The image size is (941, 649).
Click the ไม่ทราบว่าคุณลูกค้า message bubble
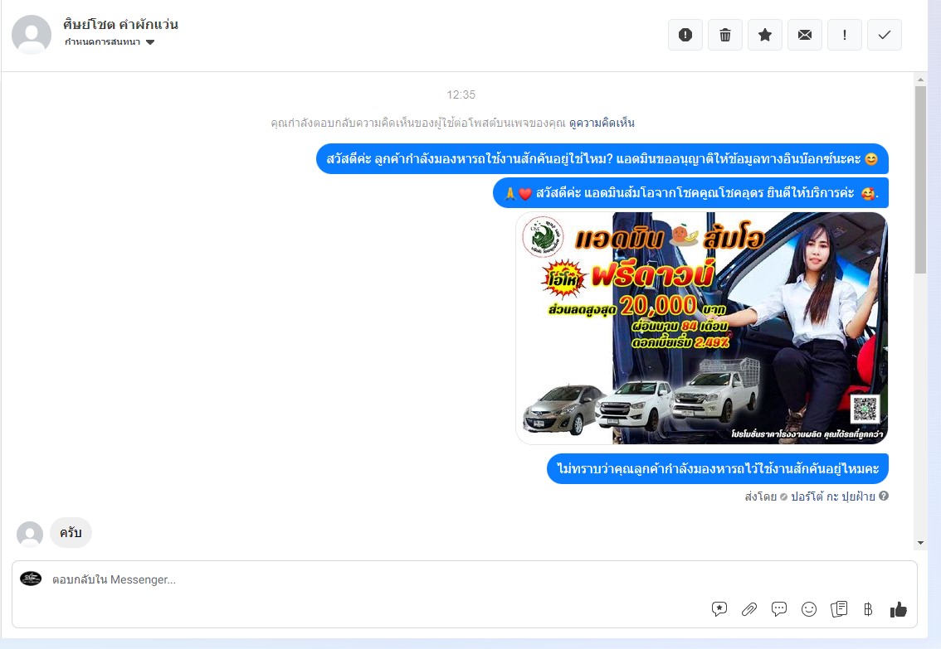tap(717, 468)
